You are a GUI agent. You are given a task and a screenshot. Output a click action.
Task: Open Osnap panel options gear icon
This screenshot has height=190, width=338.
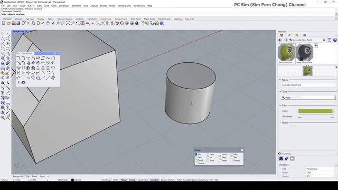coord(242,150)
